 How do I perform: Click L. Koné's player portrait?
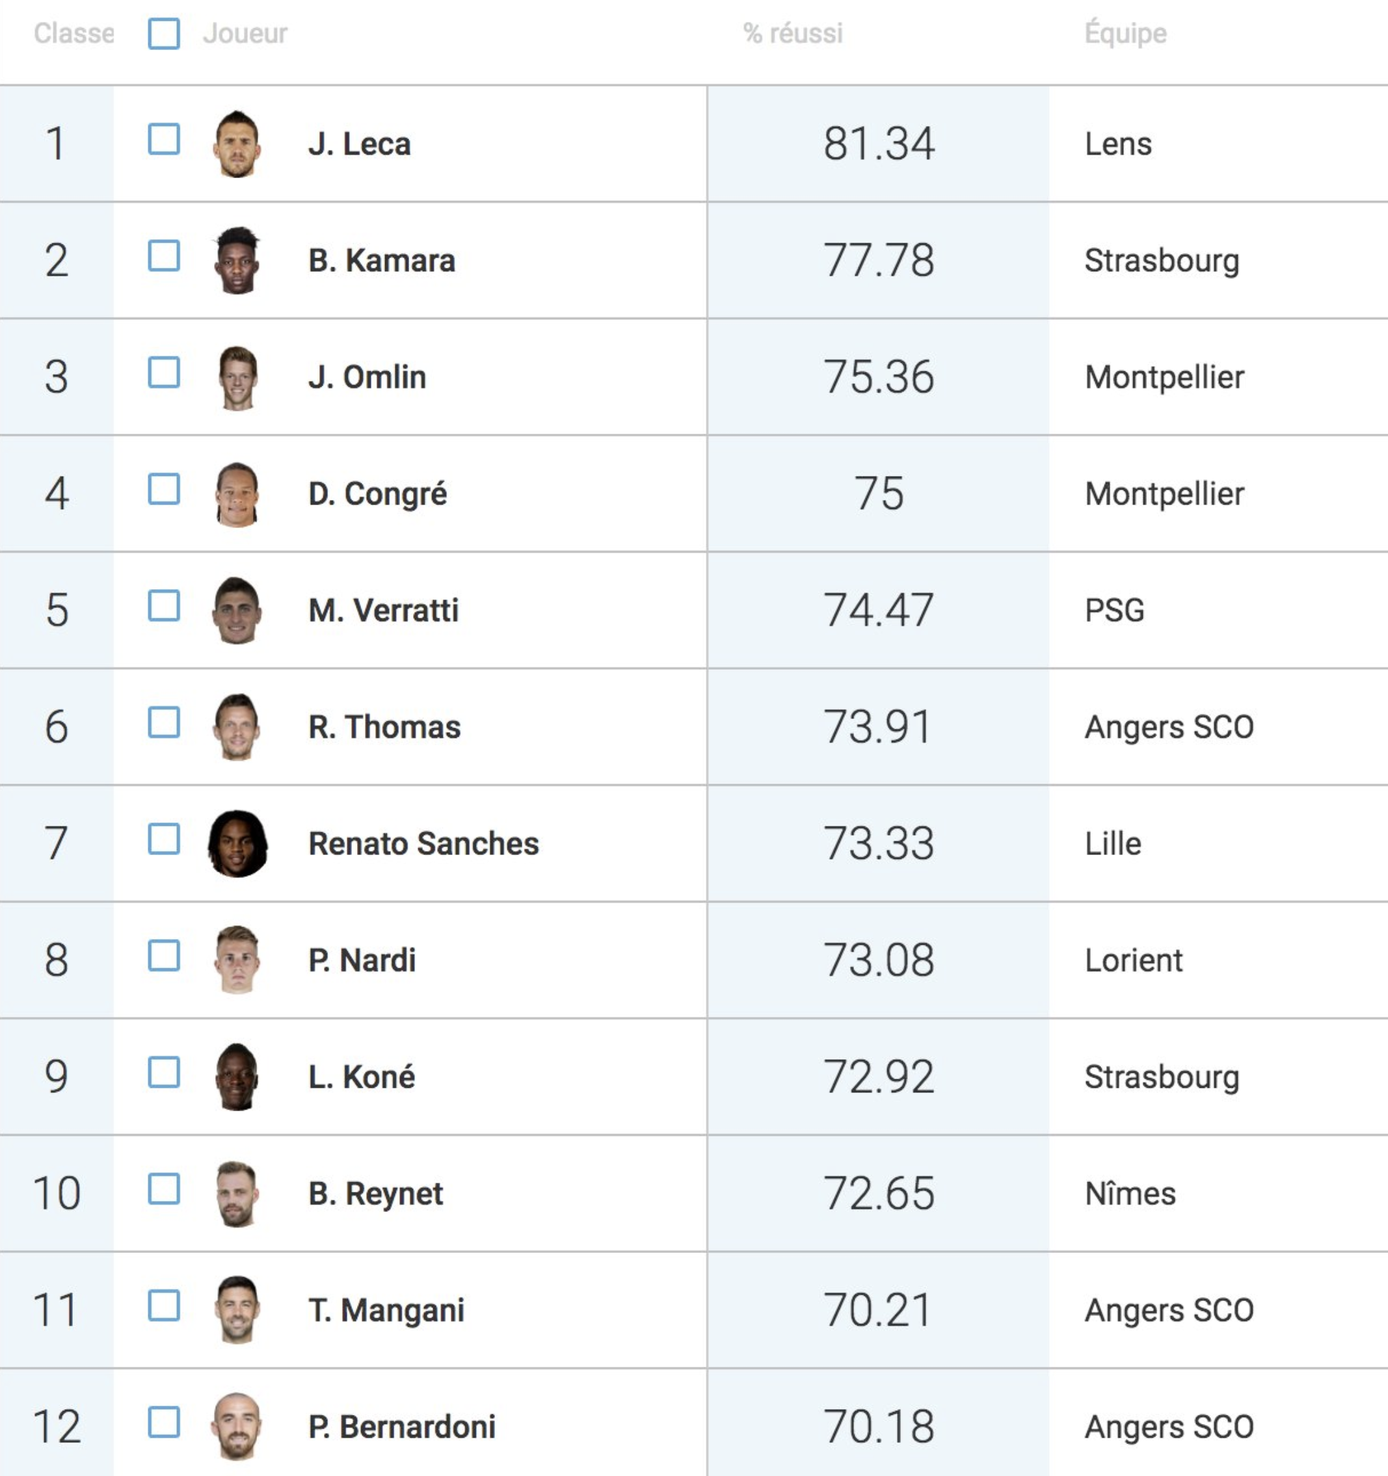(x=237, y=1077)
